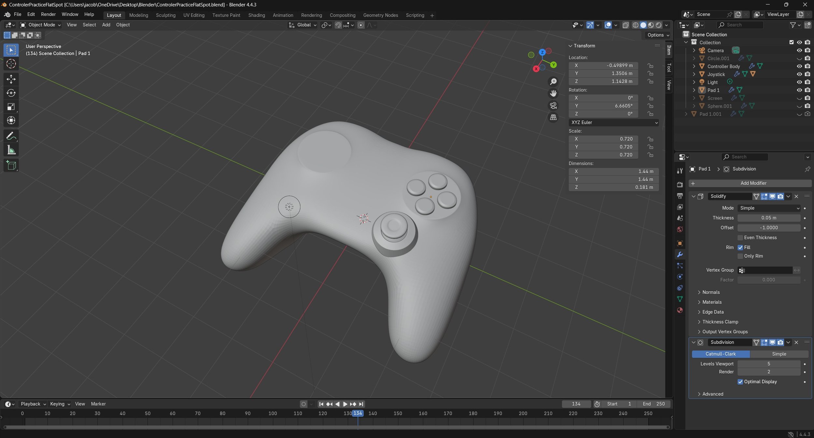Viewport: 814px width, 438px height.
Task: Hide the Joystick object in the outliner
Action: click(799, 74)
